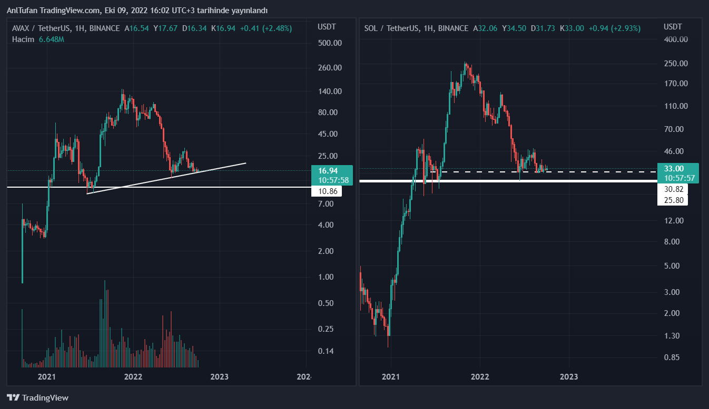Click the TradingView logo icon at bottom left

(13, 398)
